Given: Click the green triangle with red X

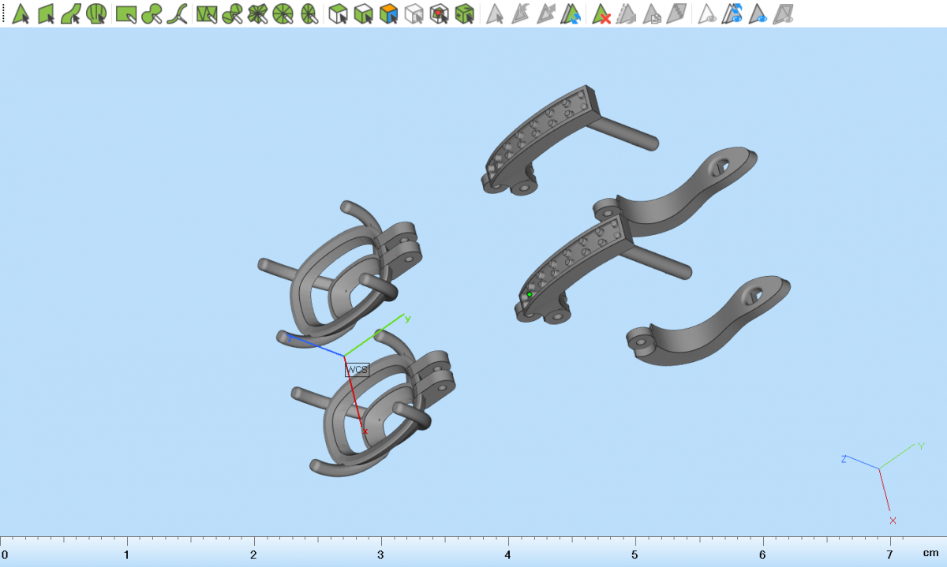Looking at the screenshot, I should coord(602,13).
